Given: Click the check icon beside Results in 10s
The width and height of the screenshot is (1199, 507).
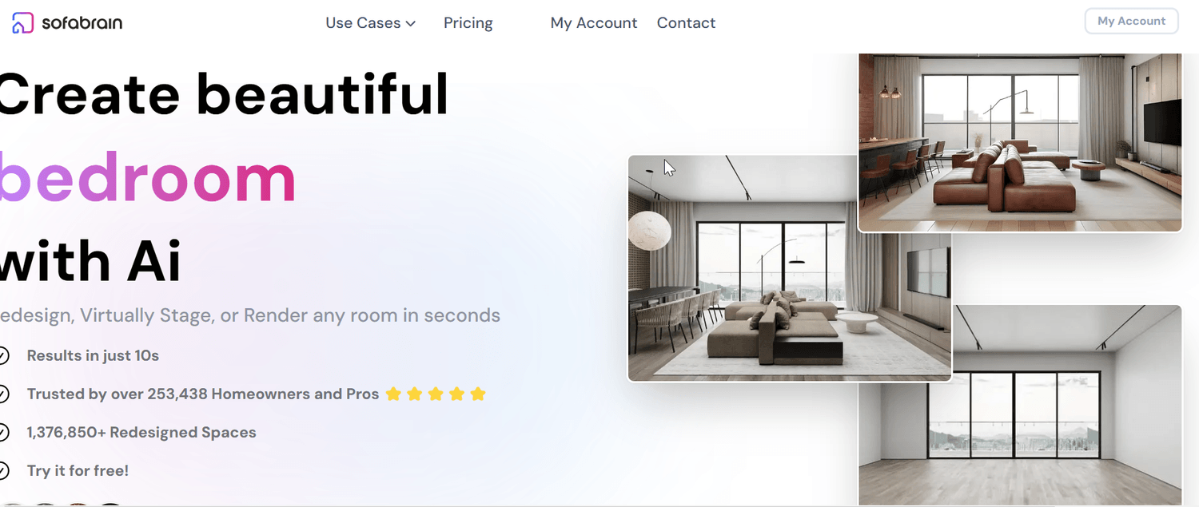Looking at the screenshot, I should [x=3, y=355].
